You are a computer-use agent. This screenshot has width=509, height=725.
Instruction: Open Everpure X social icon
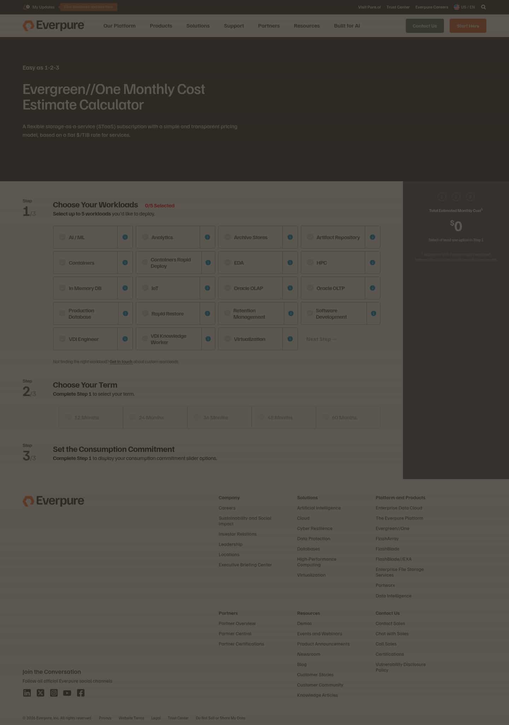41,693
